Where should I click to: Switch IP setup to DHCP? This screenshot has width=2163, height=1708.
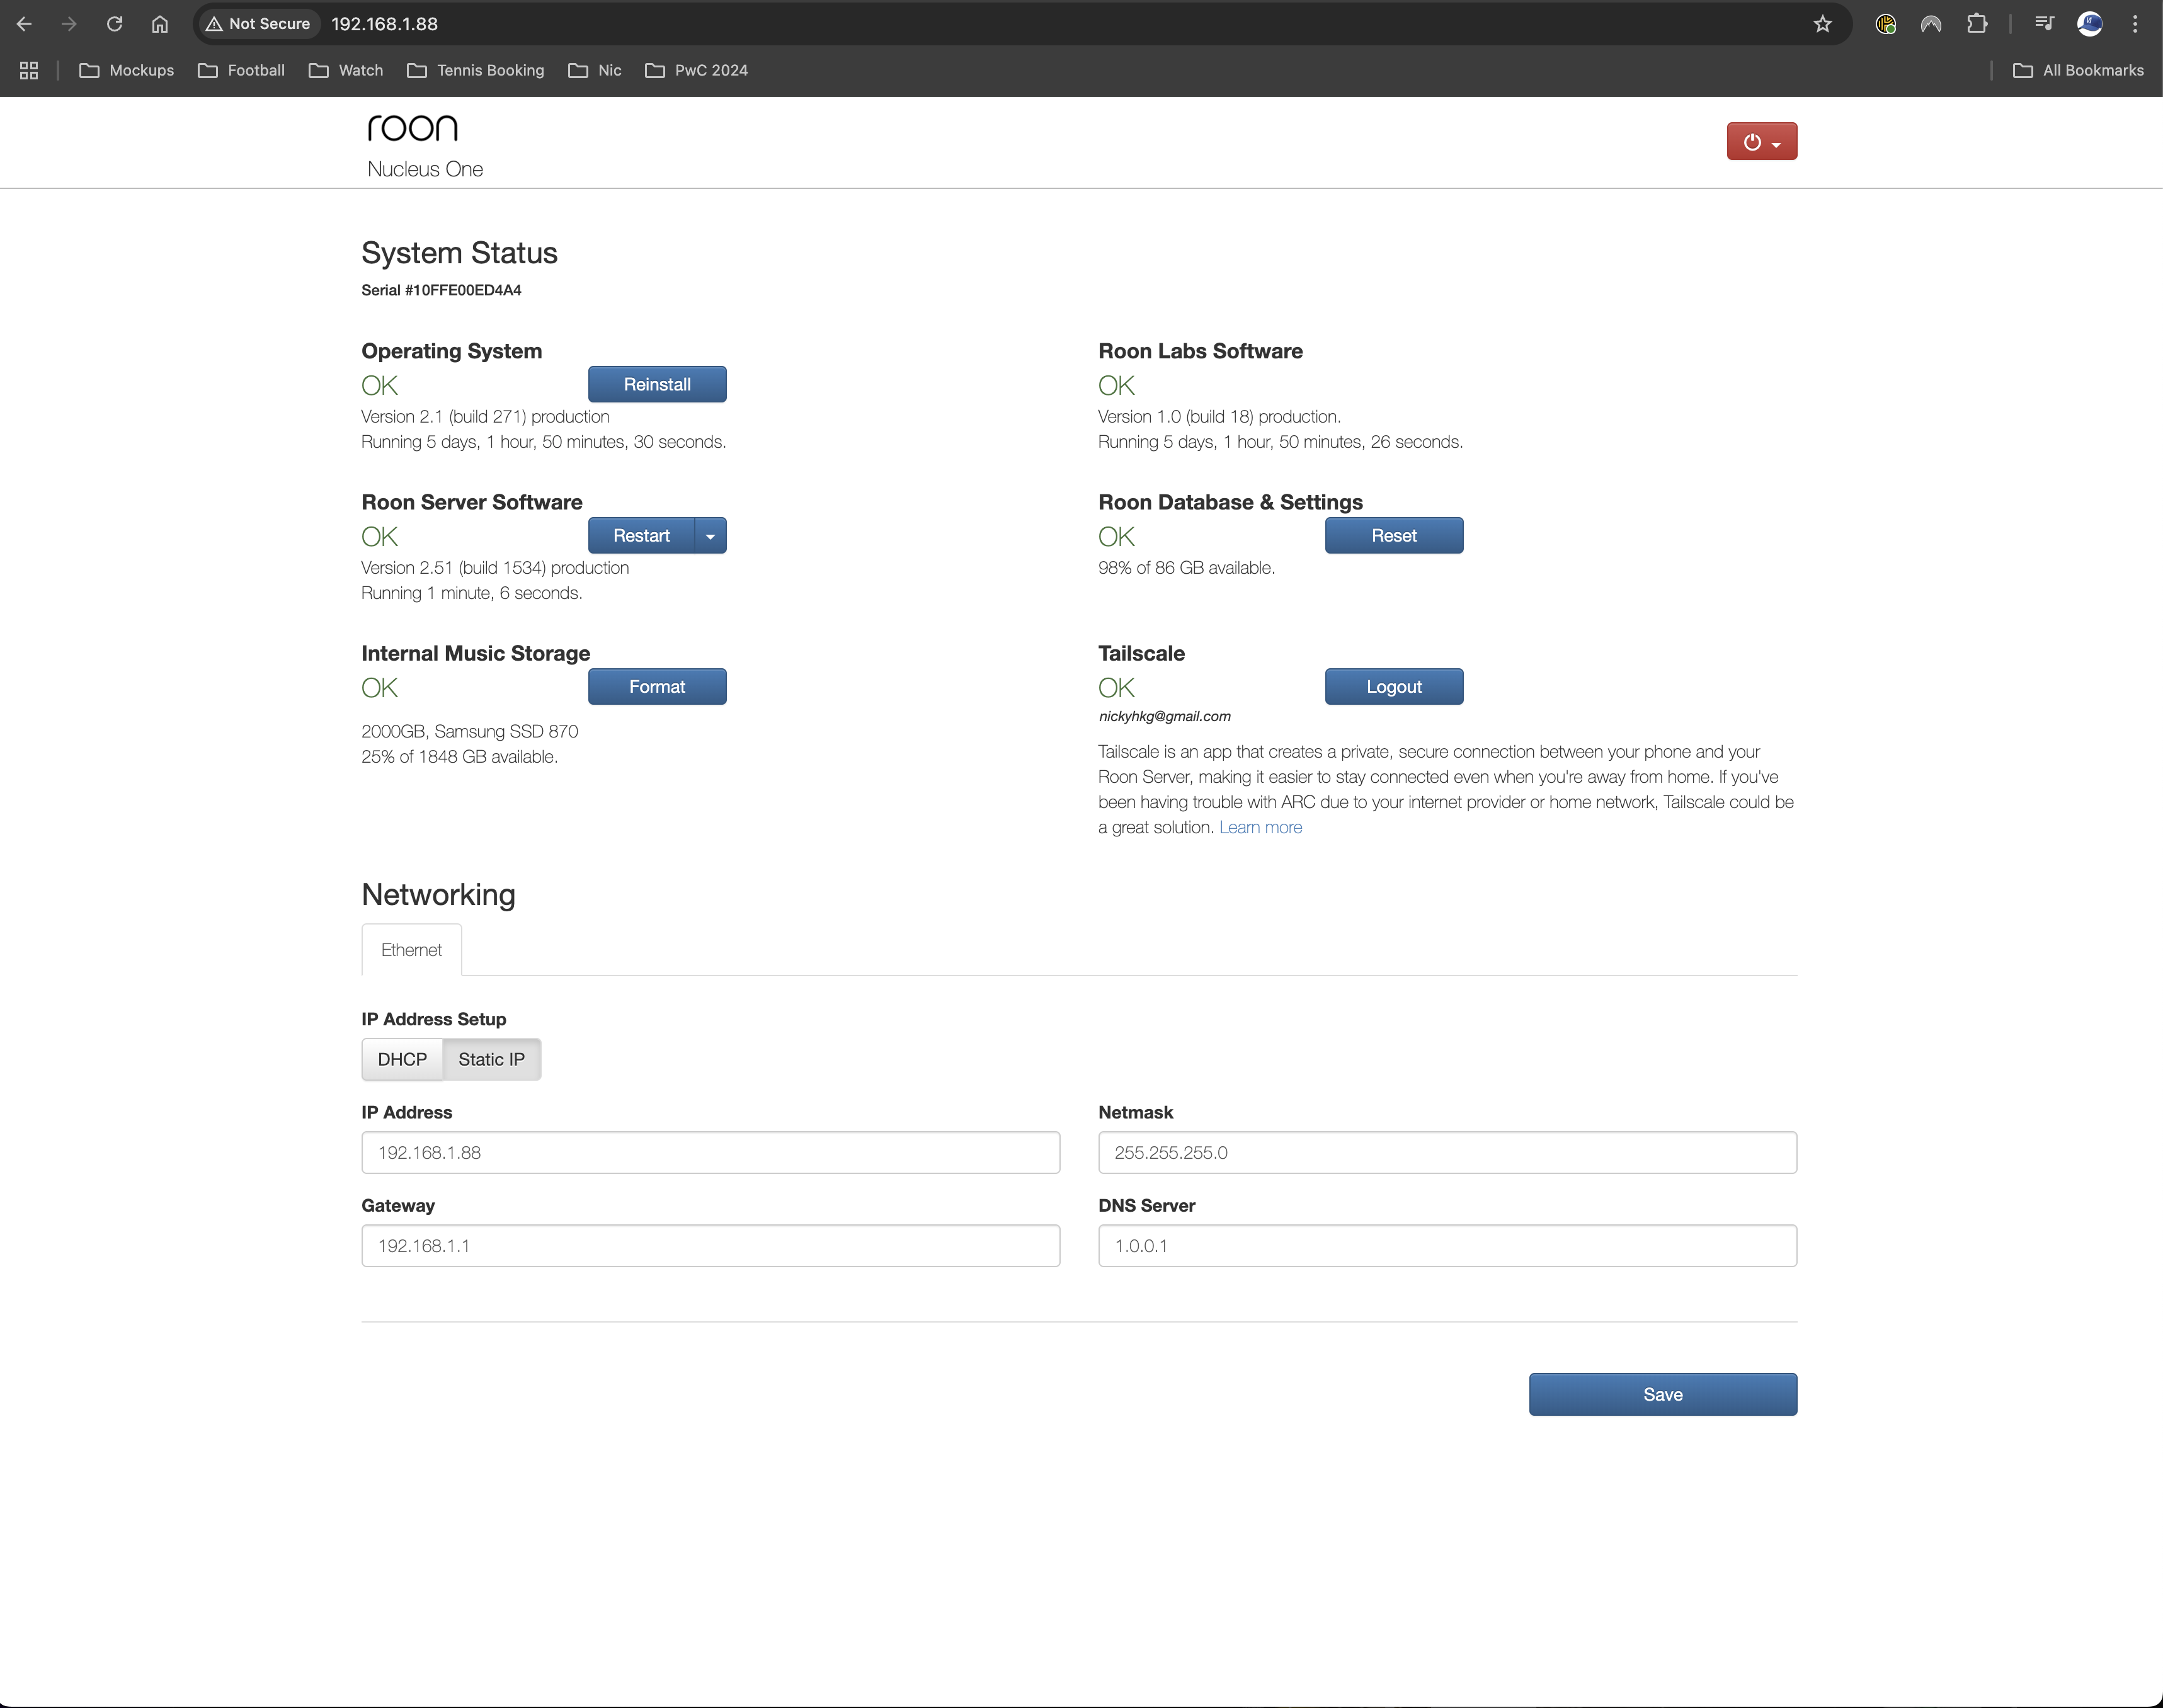coord(402,1059)
